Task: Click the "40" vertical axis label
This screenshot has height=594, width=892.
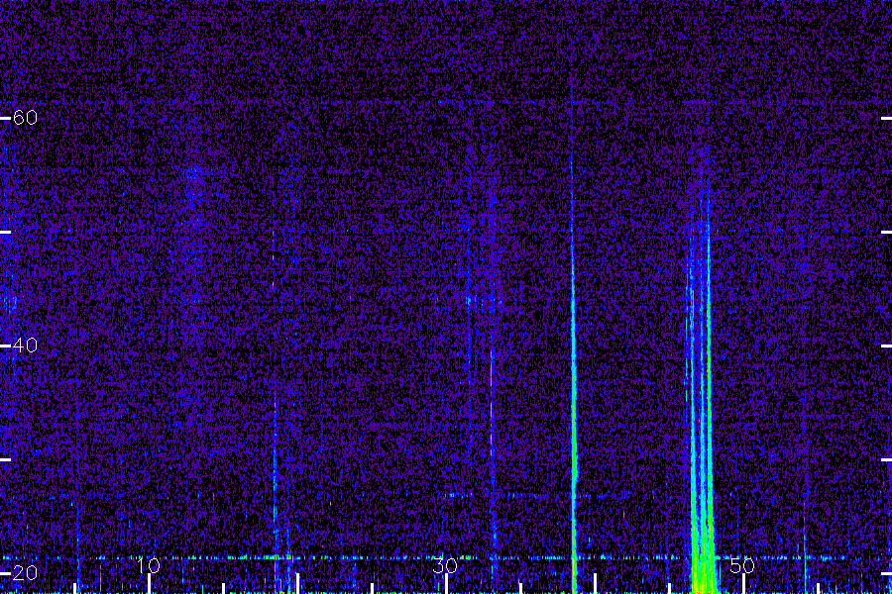Action: tap(25, 346)
